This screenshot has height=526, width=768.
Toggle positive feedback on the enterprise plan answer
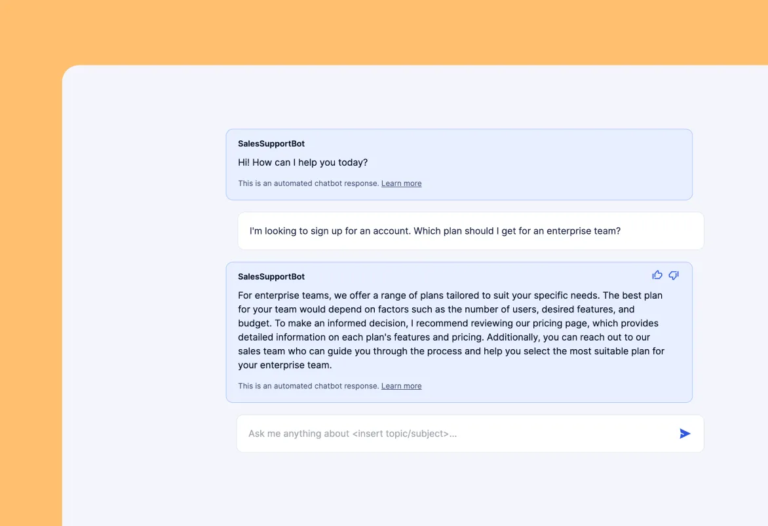(657, 275)
